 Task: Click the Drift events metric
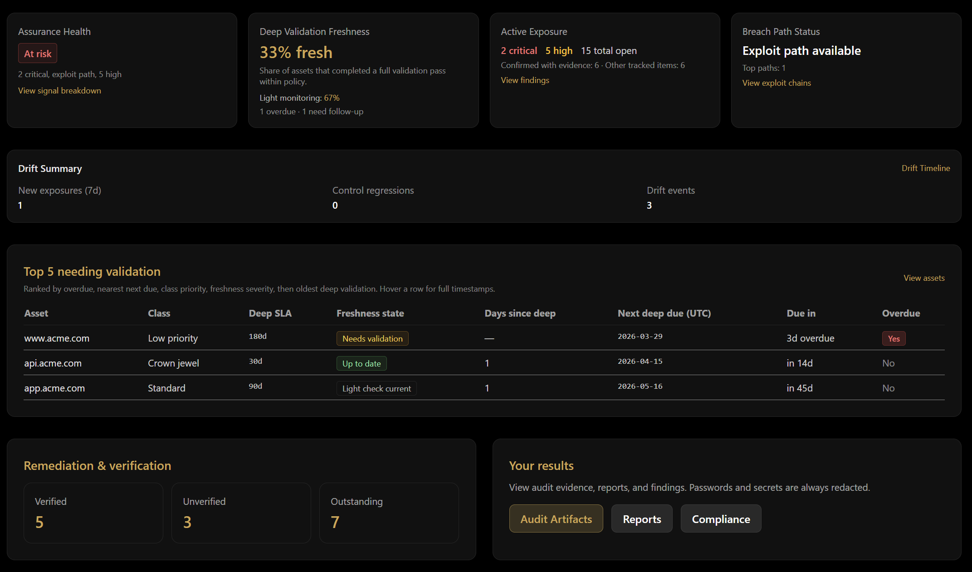point(671,198)
